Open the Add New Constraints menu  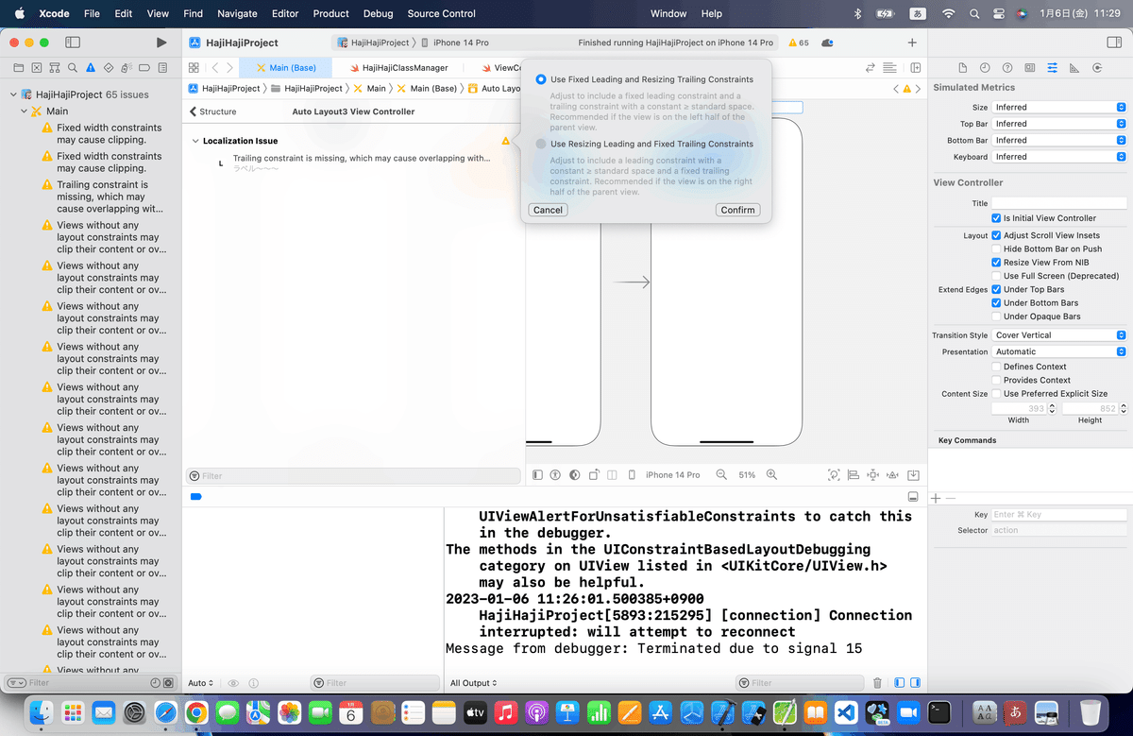[873, 475]
